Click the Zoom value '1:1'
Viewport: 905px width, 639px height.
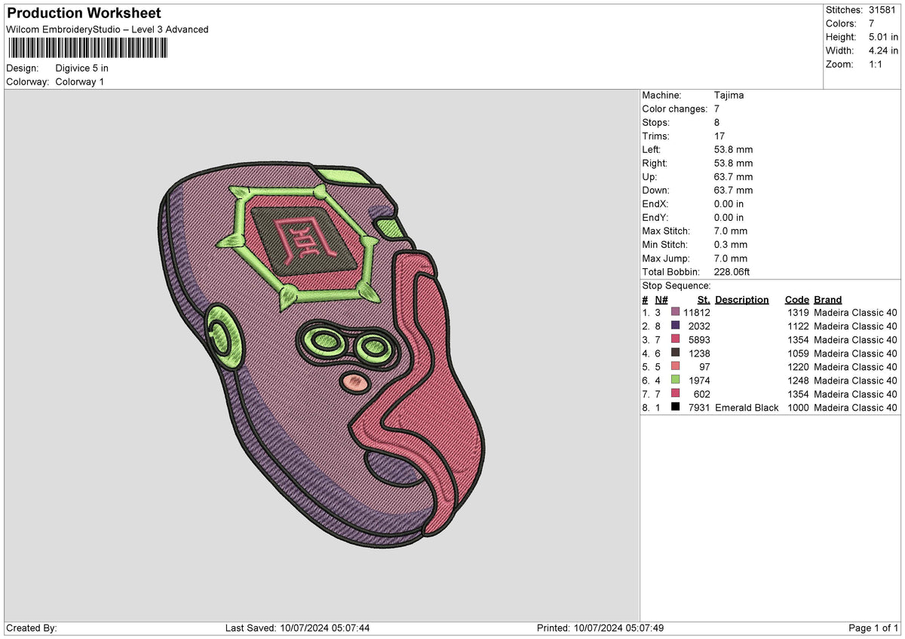click(877, 64)
